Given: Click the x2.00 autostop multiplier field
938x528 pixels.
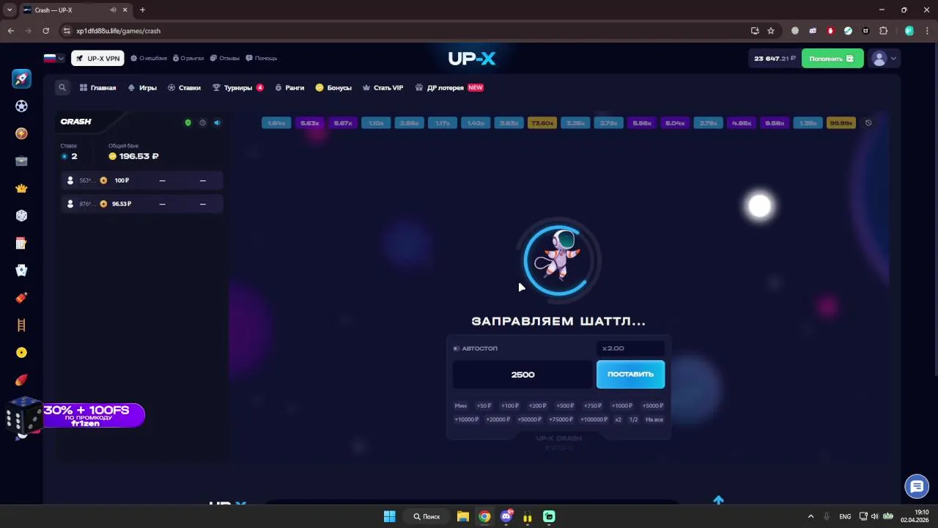Looking at the screenshot, I should click(x=631, y=348).
